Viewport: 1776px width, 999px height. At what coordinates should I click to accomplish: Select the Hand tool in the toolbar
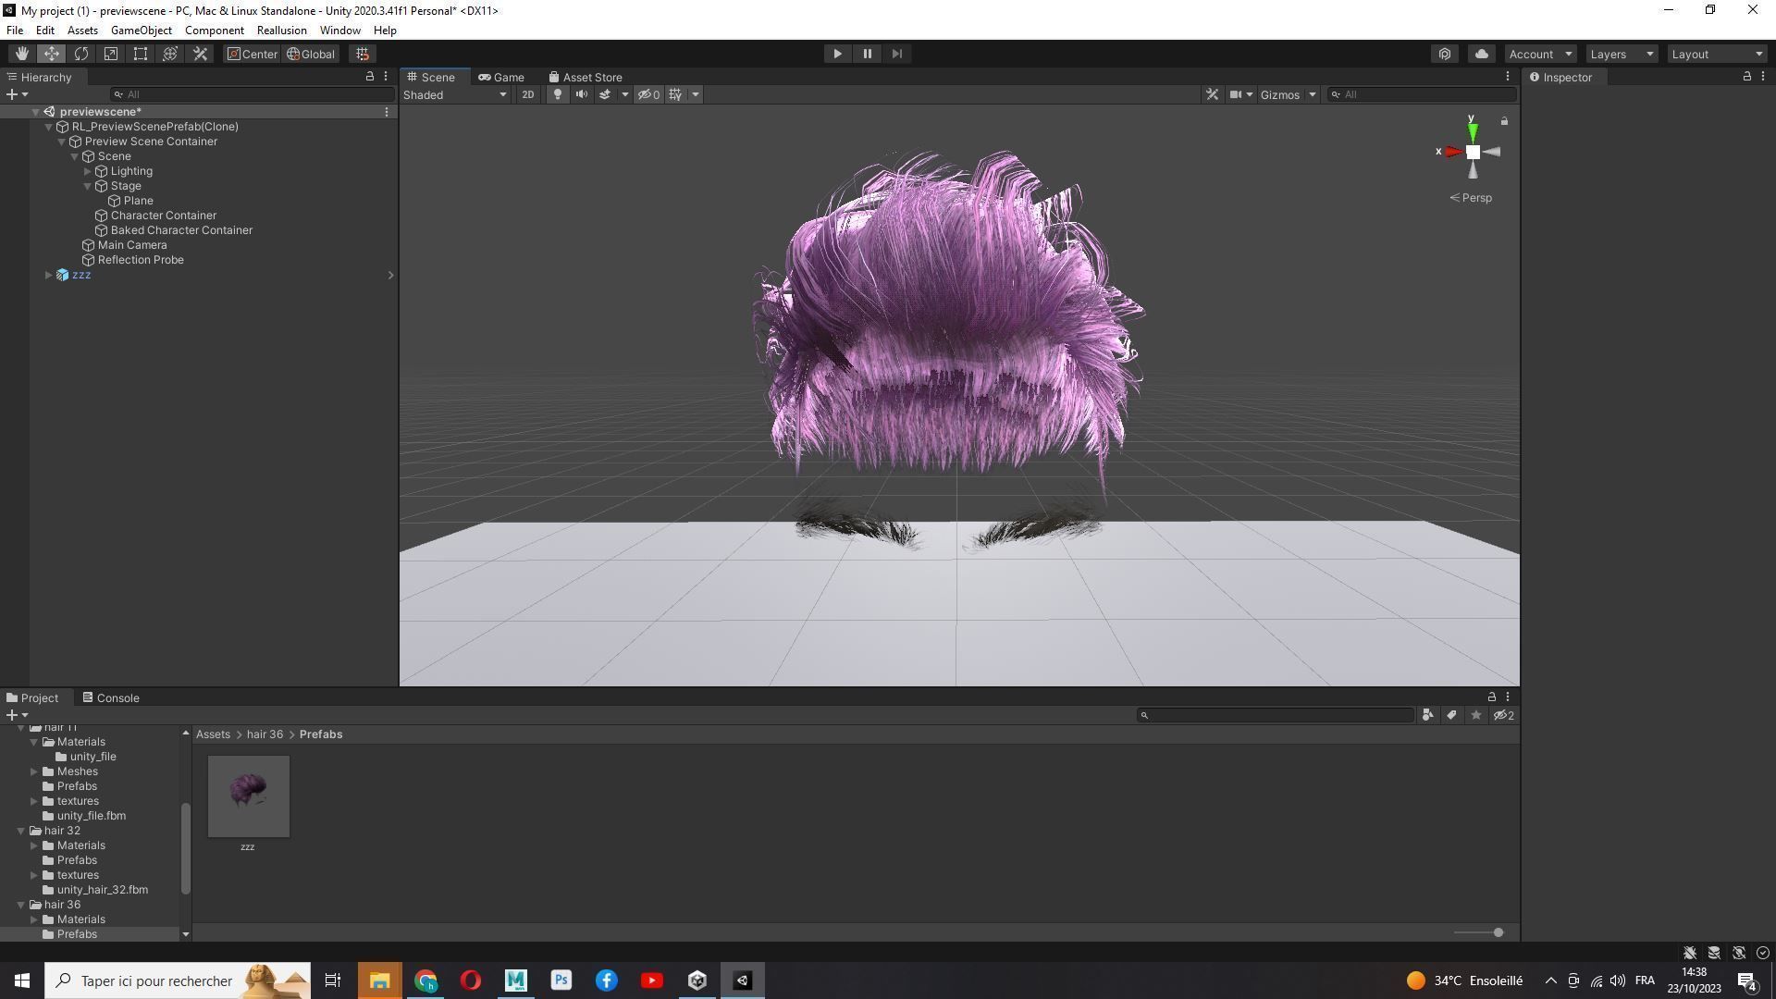click(x=21, y=54)
